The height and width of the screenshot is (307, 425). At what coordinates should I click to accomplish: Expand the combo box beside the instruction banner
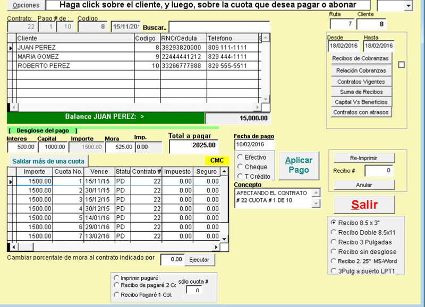click(408, 5)
